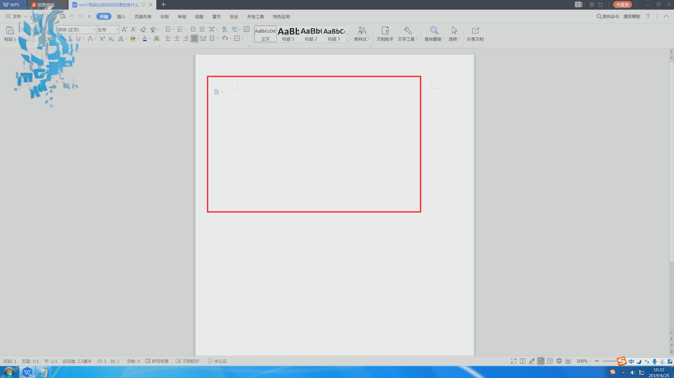Click the redo arrow icon
The width and height of the screenshot is (674, 378).
[x=81, y=16]
